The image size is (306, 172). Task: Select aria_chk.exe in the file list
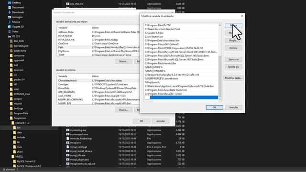(76, 4)
